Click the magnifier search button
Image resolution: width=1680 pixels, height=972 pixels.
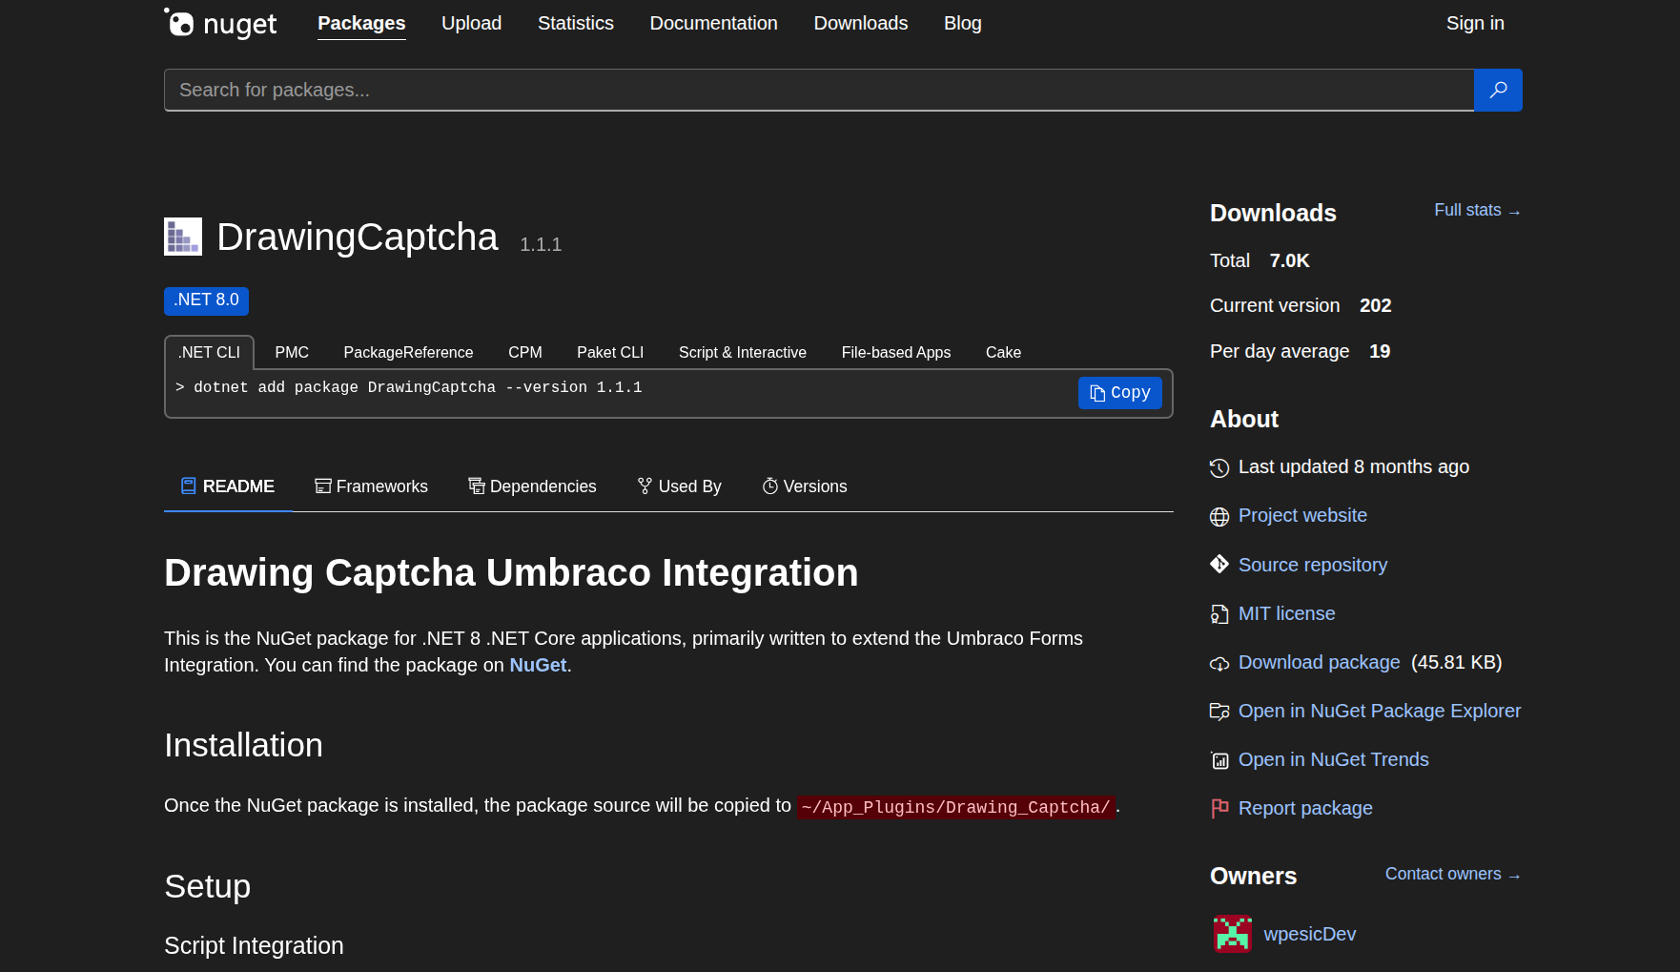[1498, 90]
